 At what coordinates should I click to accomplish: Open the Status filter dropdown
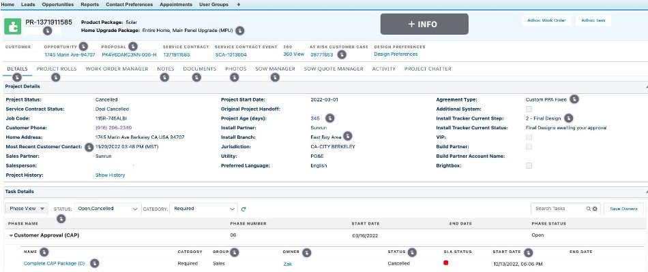(x=108, y=209)
